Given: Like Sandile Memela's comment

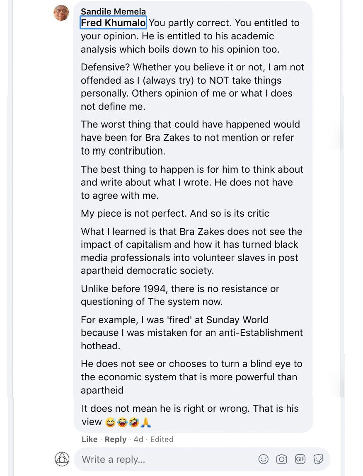Looking at the screenshot, I should [x=90, y=440].
